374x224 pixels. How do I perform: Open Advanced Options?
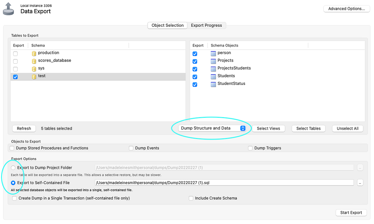coord(347,9)
